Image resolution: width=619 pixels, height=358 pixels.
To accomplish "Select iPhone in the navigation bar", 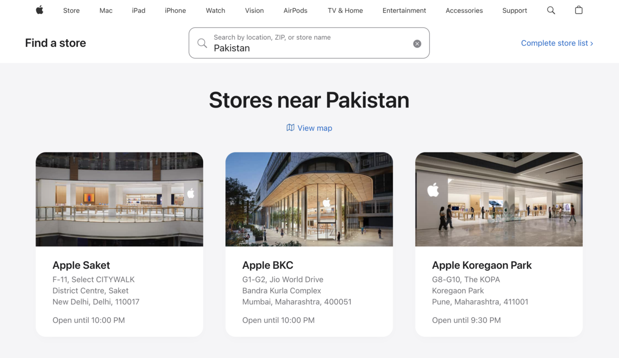I will point(175,10).
